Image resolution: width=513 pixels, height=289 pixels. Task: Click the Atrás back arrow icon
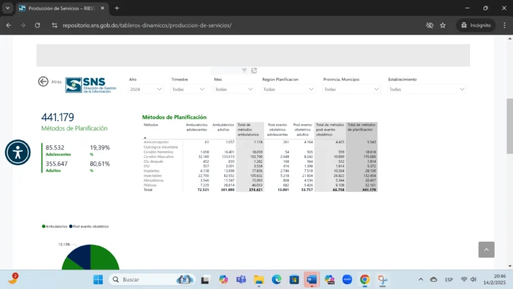pyautogui.click(x=44, y=82)
